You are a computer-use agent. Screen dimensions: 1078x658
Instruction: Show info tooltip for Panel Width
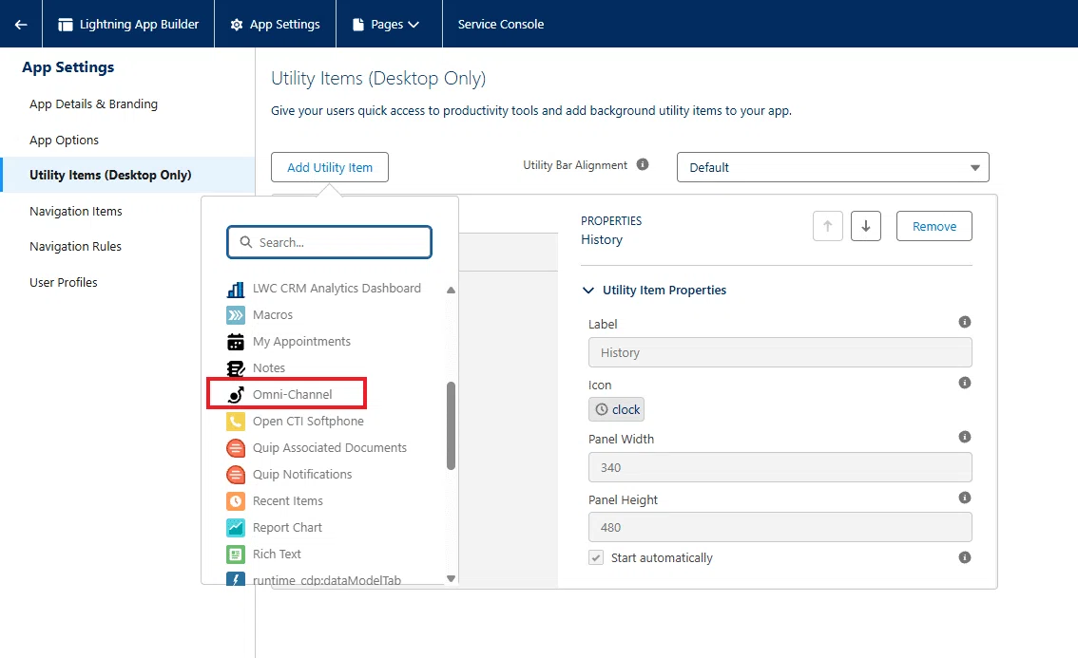coord(965,437)
